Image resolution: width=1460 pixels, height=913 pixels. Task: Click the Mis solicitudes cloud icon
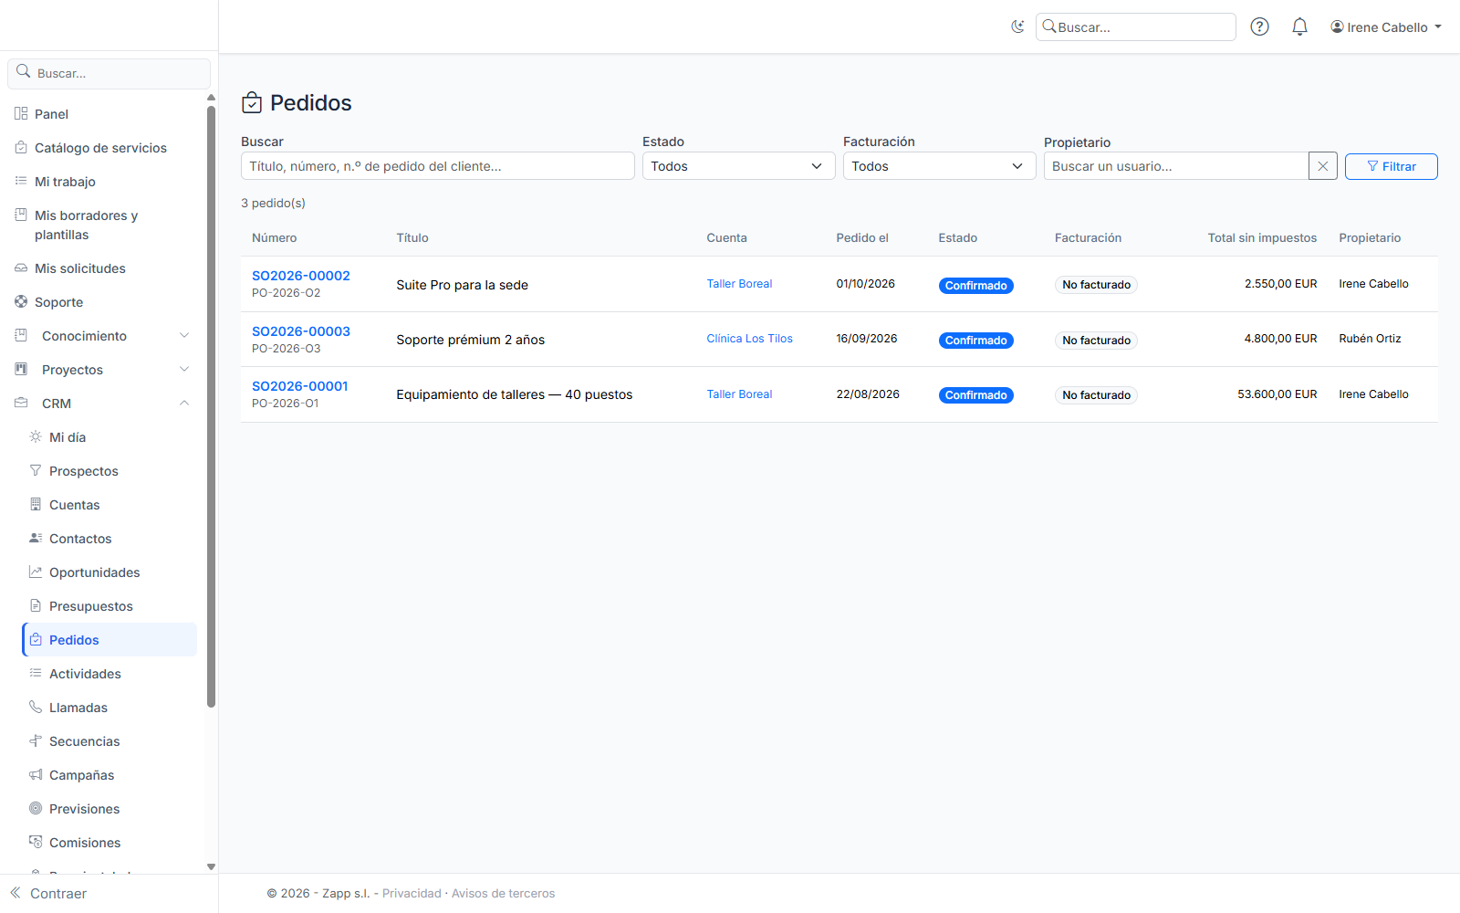pyautogui.click(x=21, y=268)
